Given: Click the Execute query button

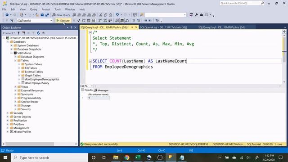Looking at the screenshot, I should [x=63, y=21].
